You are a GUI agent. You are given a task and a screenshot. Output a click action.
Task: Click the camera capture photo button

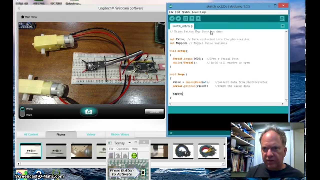[x=89, y=112]
